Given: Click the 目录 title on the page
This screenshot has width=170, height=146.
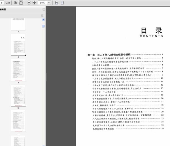Looking at the screenshot, I should click(x=152, y=31).
